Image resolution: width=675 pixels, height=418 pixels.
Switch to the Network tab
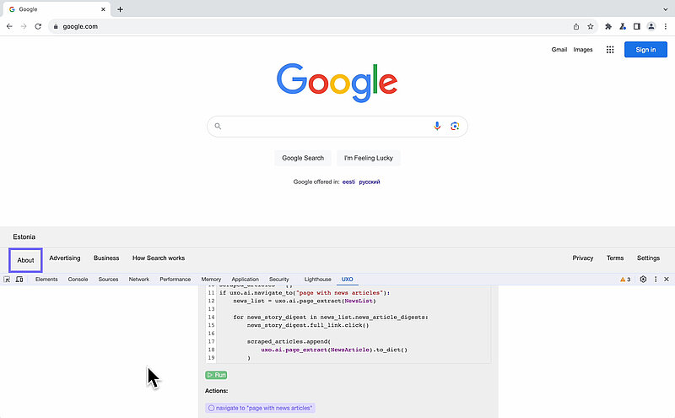138,279
